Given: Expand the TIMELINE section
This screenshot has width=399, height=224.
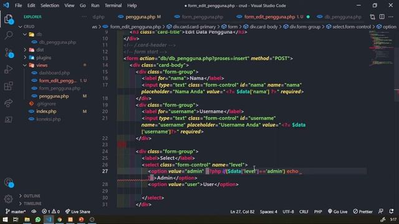Looking at the screenshot, I should [30, 203].
